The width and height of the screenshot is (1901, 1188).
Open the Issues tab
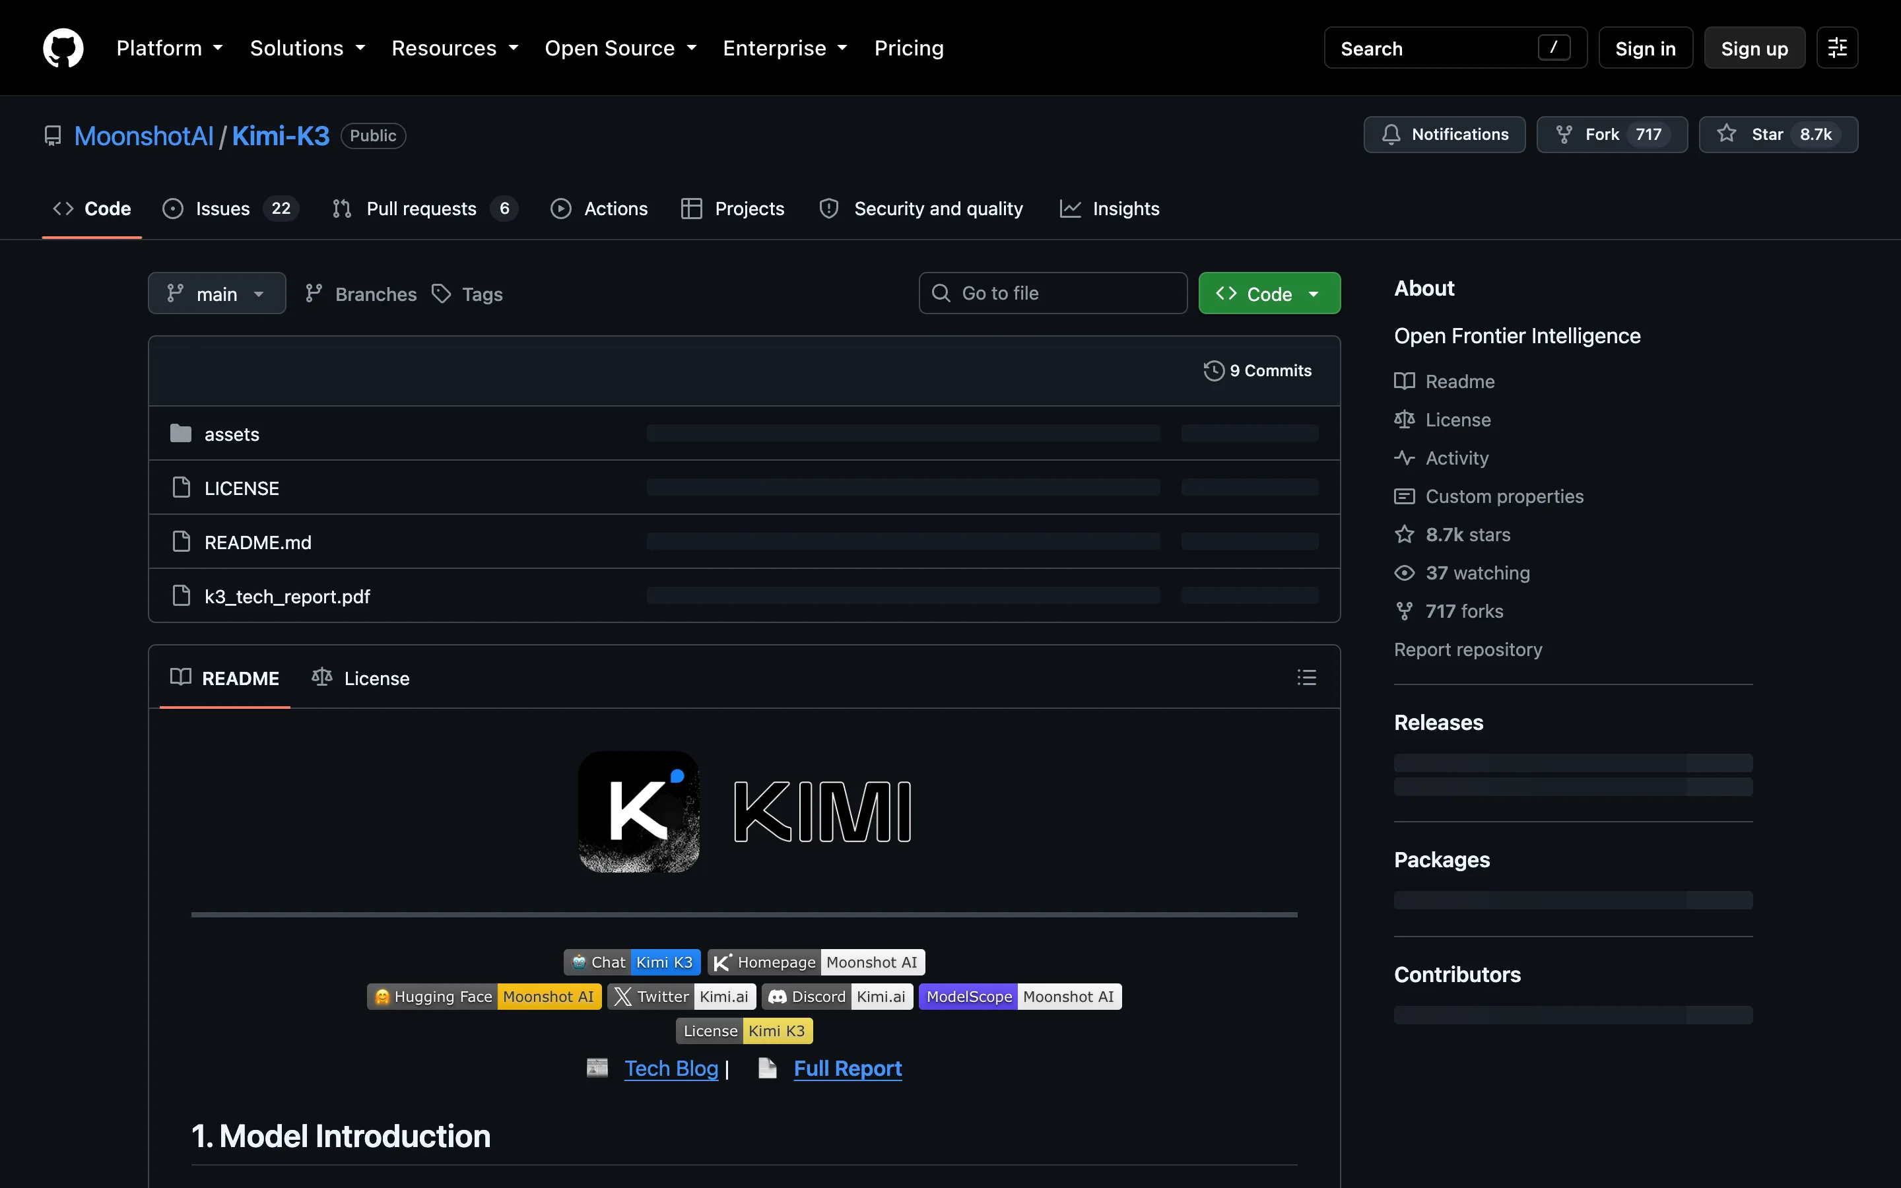coord(230,208)
